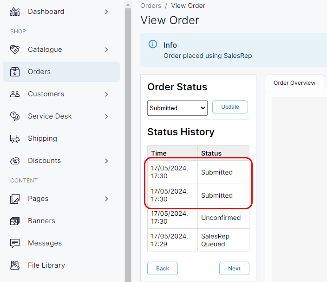Click the Next button
Screen dimensions: 327x282
(234, 269)
